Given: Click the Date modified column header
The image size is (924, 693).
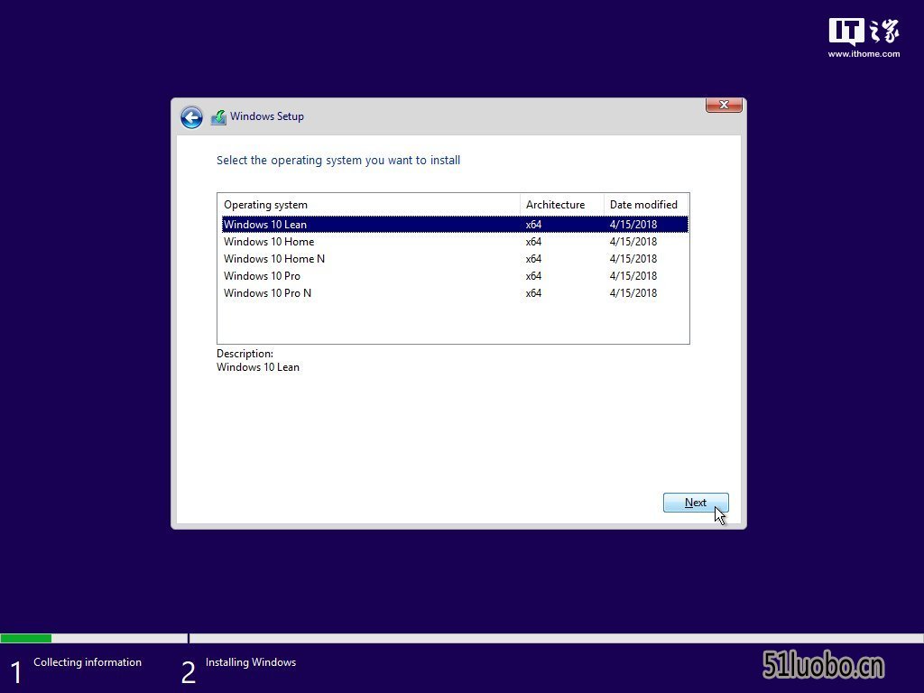Looking at the screenshot, I should pyautogui.click(x=646, y=205).
